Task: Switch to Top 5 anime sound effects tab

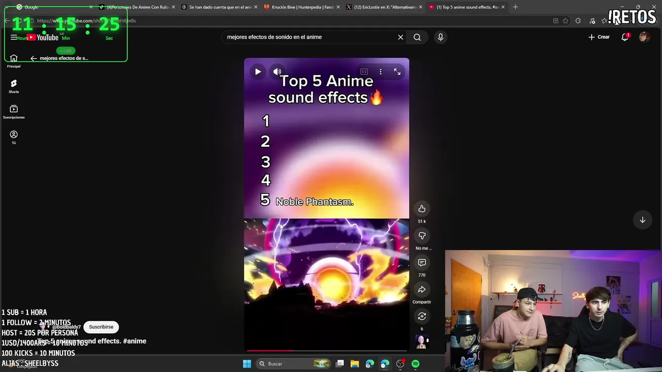Action: tap(467, 7)
